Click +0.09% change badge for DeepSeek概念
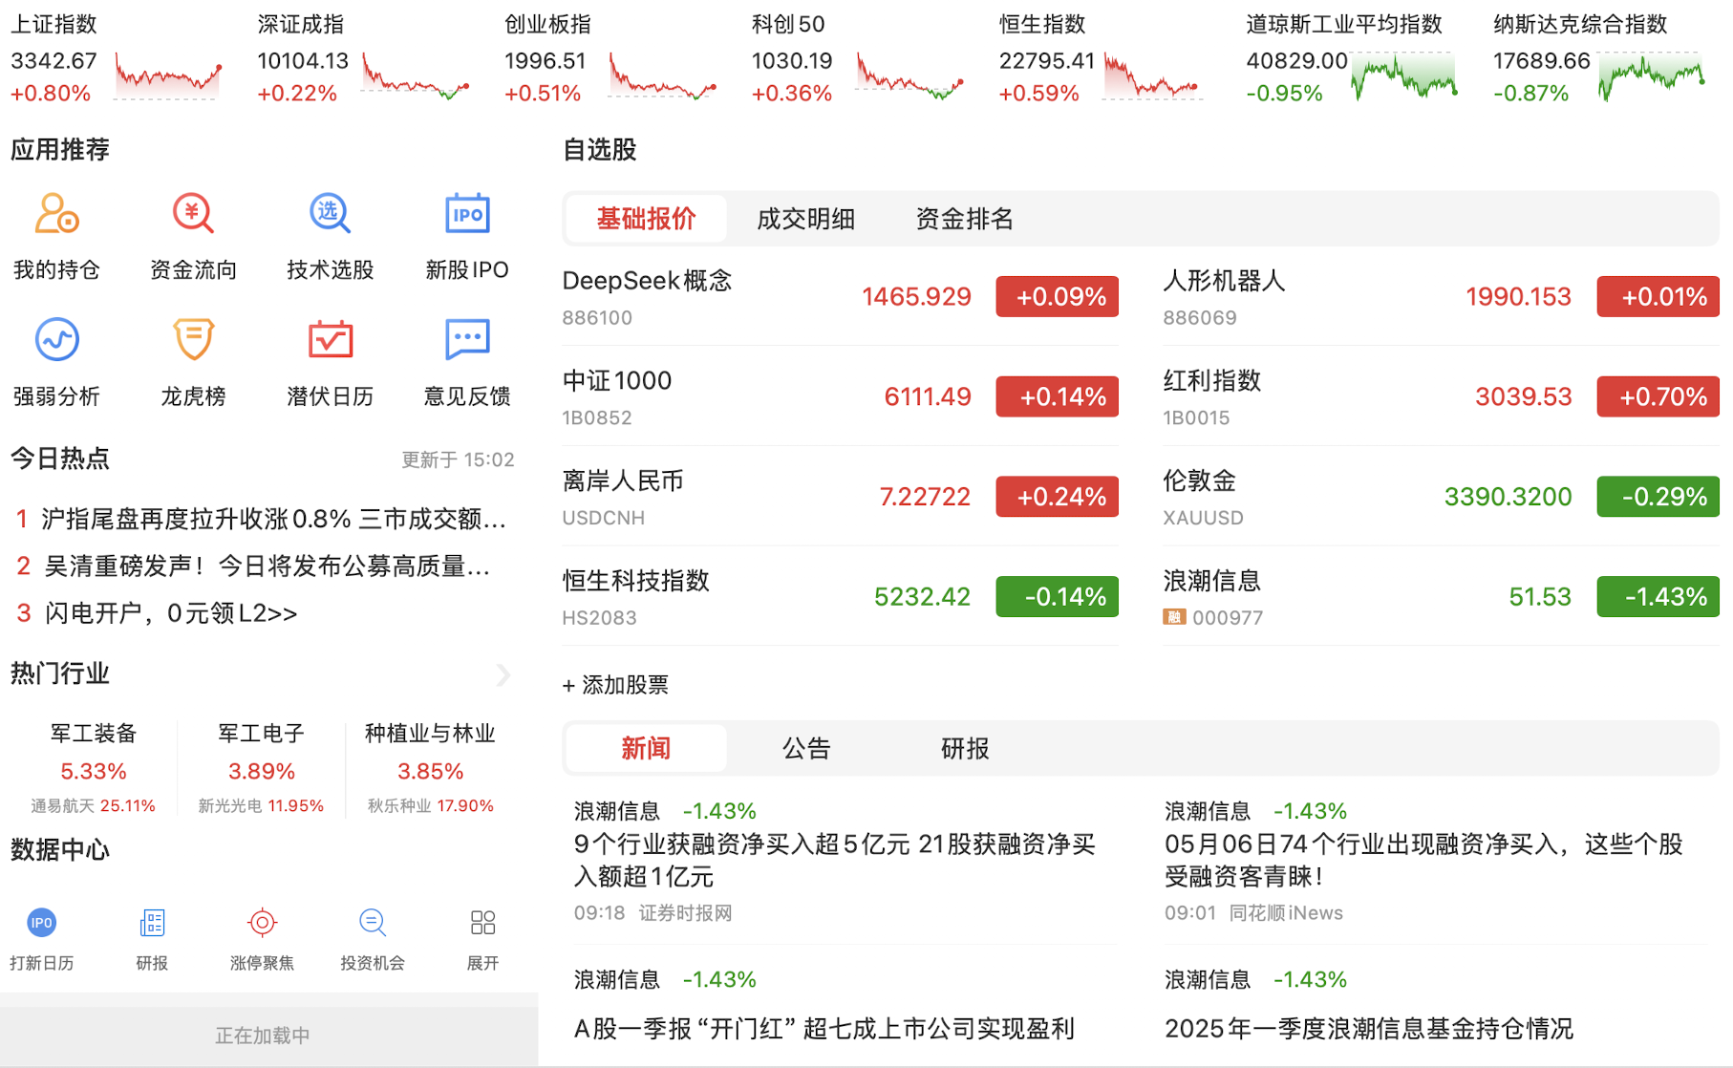 [1057, 296]
